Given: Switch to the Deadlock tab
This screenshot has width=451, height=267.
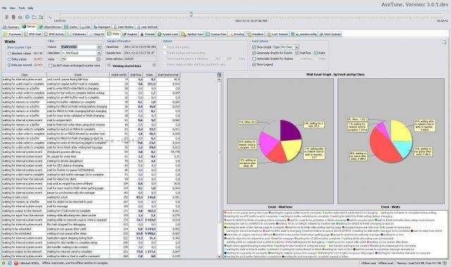Looking at the screenshot, I should click(255, 35).
